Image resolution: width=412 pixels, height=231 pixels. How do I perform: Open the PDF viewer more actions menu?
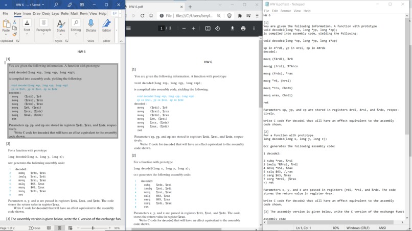[x=254, y=29]
